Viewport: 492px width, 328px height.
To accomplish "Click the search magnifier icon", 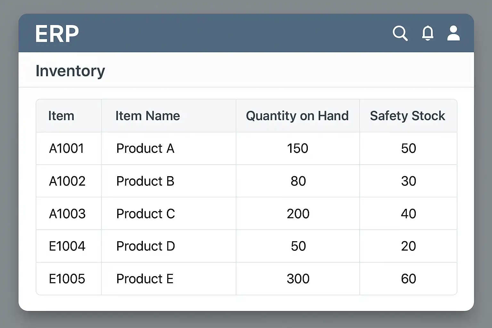I will (400, 33).
